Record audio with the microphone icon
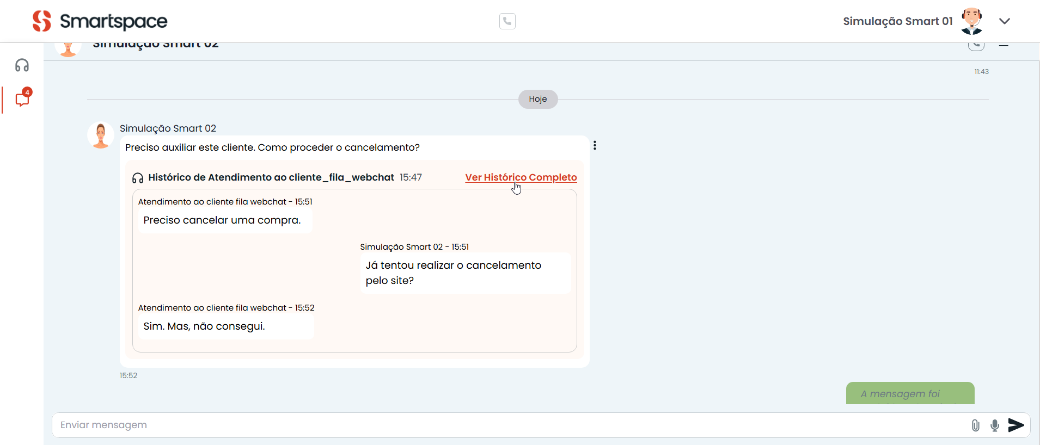 [994, 425]
